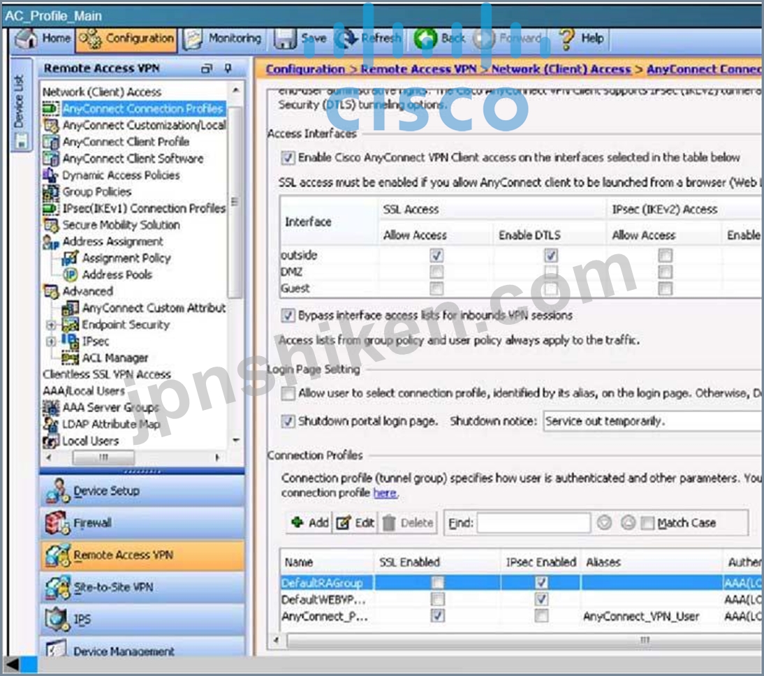Toggle Enable DTLS for outside interface
The image size is (764, 676).
click(x=551, y=255)
